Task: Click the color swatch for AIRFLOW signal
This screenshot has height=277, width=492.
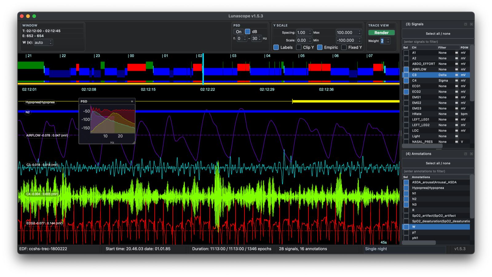Action: click(457, 69)
